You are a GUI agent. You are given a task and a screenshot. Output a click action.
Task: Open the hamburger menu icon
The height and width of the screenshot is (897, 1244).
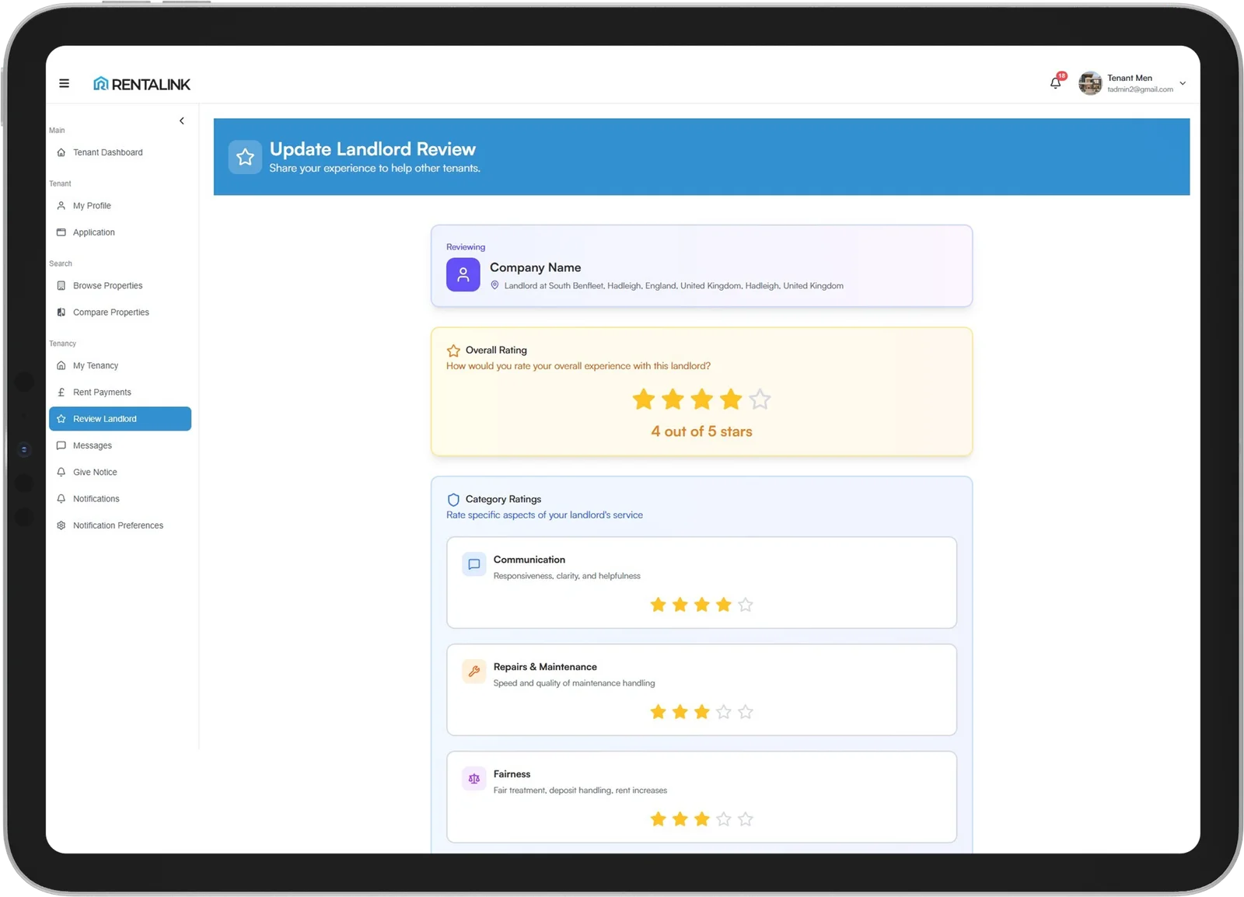click(64, 83)
